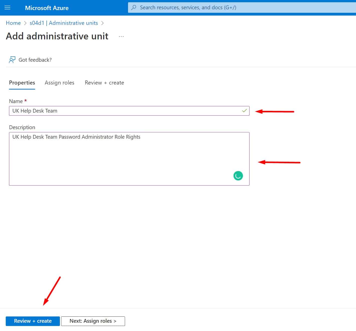Viewport: 356px width, 331px height.
Task: Click the Got feedback? text link
Action: pyautogui.click(x=35, y=60)
